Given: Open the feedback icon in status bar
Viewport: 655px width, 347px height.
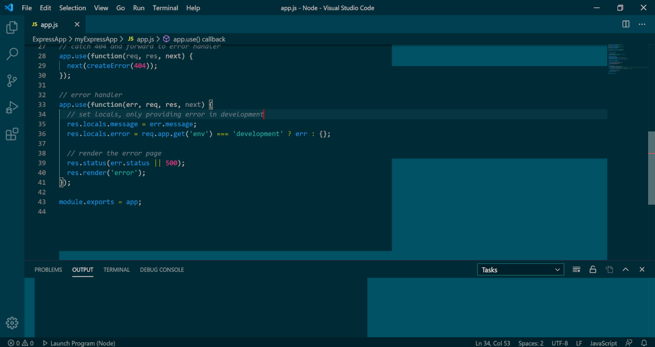Looking at the screenshot, I should point(629,343).
